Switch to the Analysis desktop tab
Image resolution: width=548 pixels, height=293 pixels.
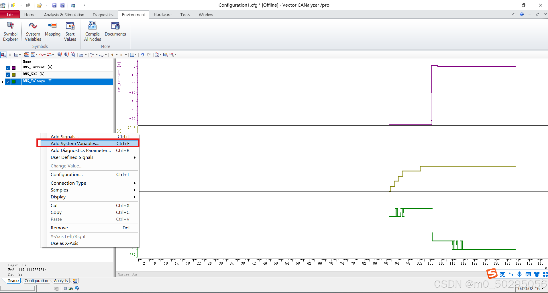[x=61, y=281]
